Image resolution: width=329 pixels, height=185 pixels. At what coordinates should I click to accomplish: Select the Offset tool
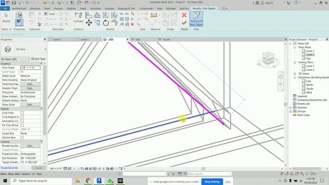pyautogui.click(x=97, y=15)
